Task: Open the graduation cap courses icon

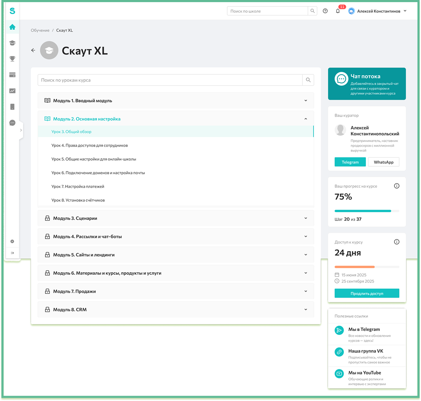Action: [x=12, y=43]
